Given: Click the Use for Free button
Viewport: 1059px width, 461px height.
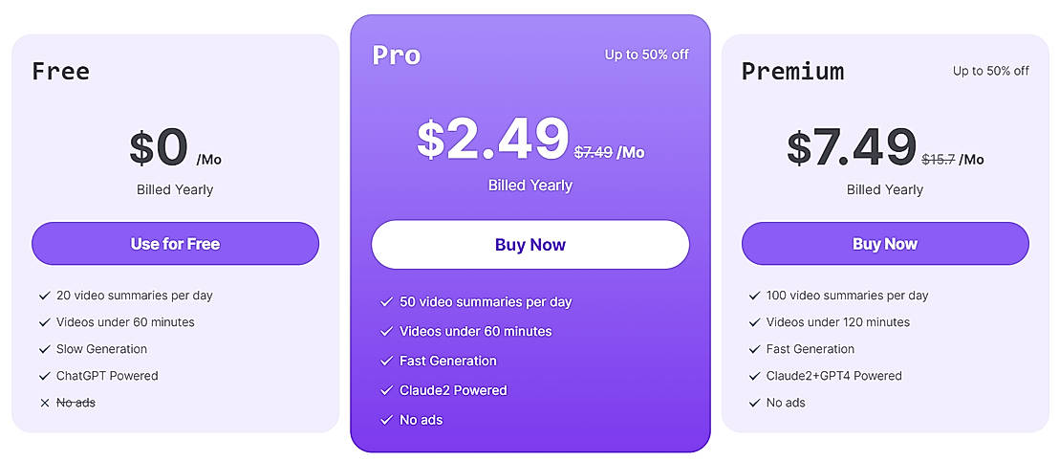Looking at the screenshot, I should [x=175, y=244].
